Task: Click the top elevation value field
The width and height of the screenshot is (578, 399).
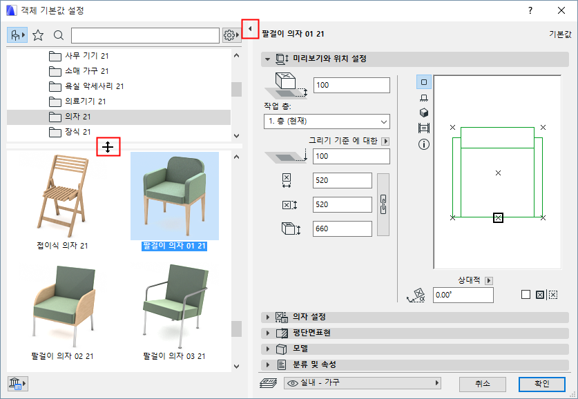Action: point(351,85)
